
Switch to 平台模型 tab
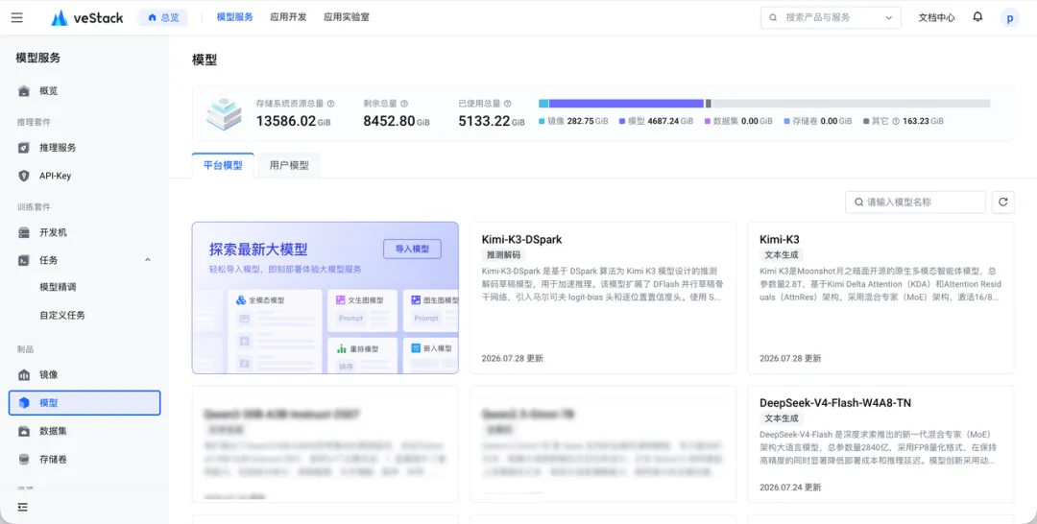pyautogui.click(x=223, y=165)
